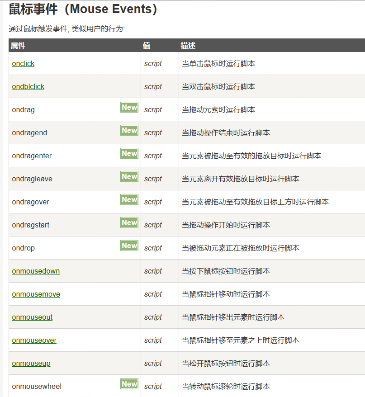Image resolution: width=365 pixels, height=397 pixels.
Task: Open the onclick attribute link
Action: (x=23, y=64)
